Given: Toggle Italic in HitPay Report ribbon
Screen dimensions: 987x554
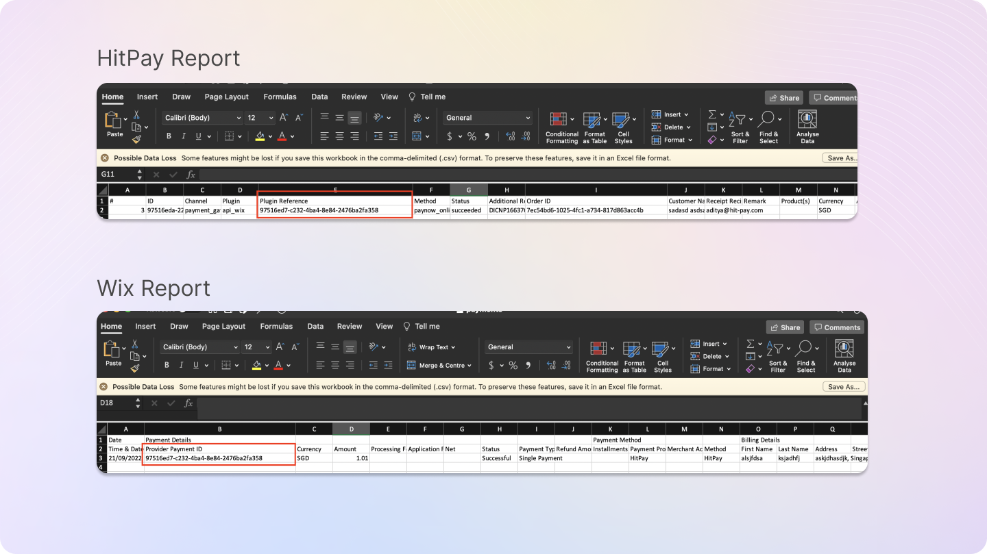Looking at the screenshot, I should pos(184,136).
